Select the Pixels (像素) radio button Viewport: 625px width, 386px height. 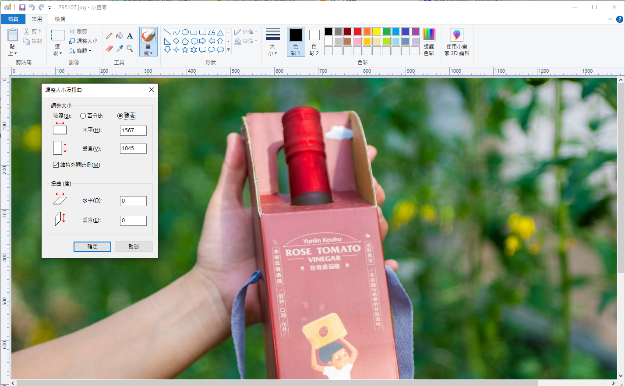pos(120,116)
